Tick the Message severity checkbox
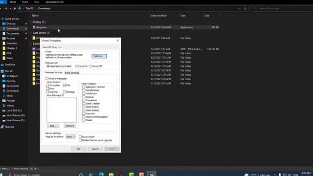The width and height of the screenshot is (313, 176). (64, 92)
